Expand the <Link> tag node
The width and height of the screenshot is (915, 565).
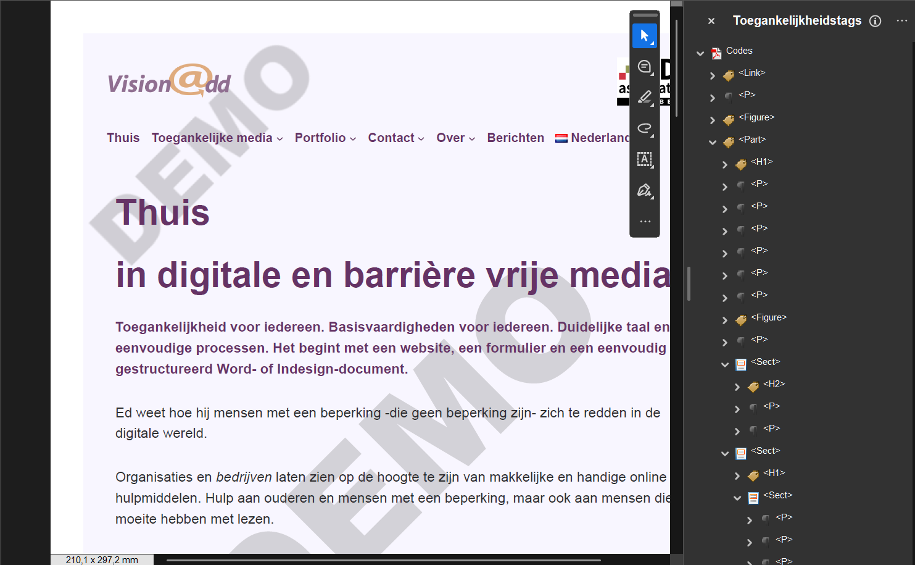point(713,75)
